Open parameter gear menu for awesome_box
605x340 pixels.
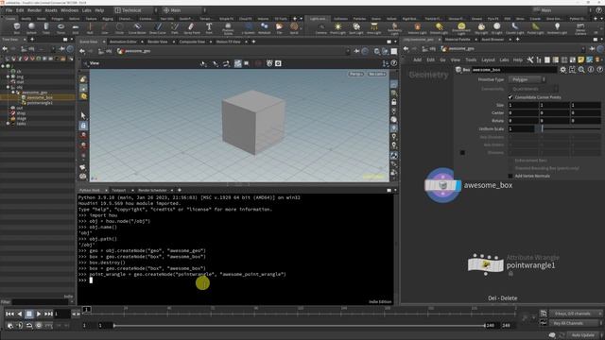tap(563, 70)
